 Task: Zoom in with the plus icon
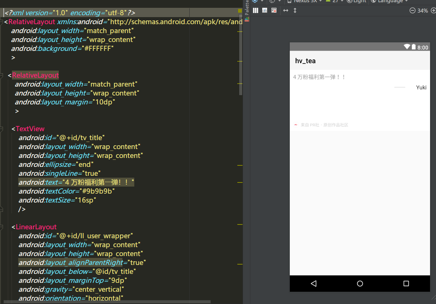pos(433,10)
